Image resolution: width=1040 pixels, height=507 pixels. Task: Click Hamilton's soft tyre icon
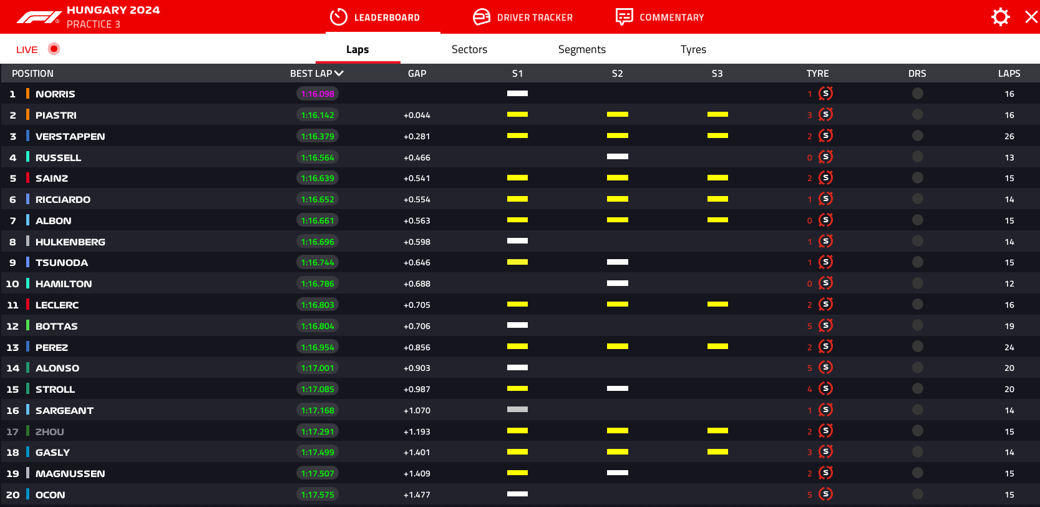[x=826, y=283]
